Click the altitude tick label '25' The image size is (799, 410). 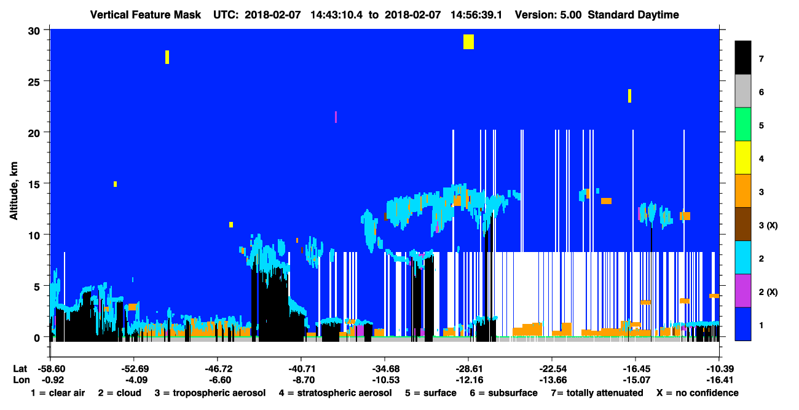coord(35,81)
